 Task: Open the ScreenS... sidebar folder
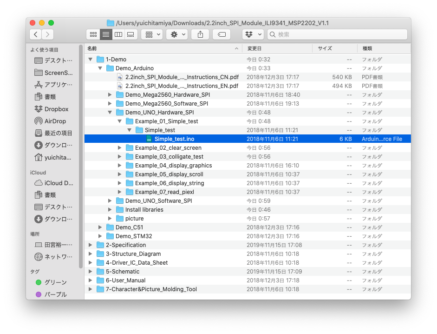pyautogui.click(x=53, y=73)
